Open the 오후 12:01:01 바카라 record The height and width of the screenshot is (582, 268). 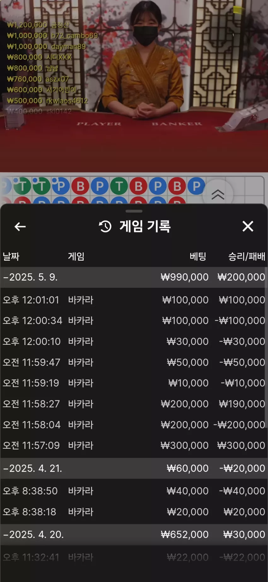pos(134,300)
